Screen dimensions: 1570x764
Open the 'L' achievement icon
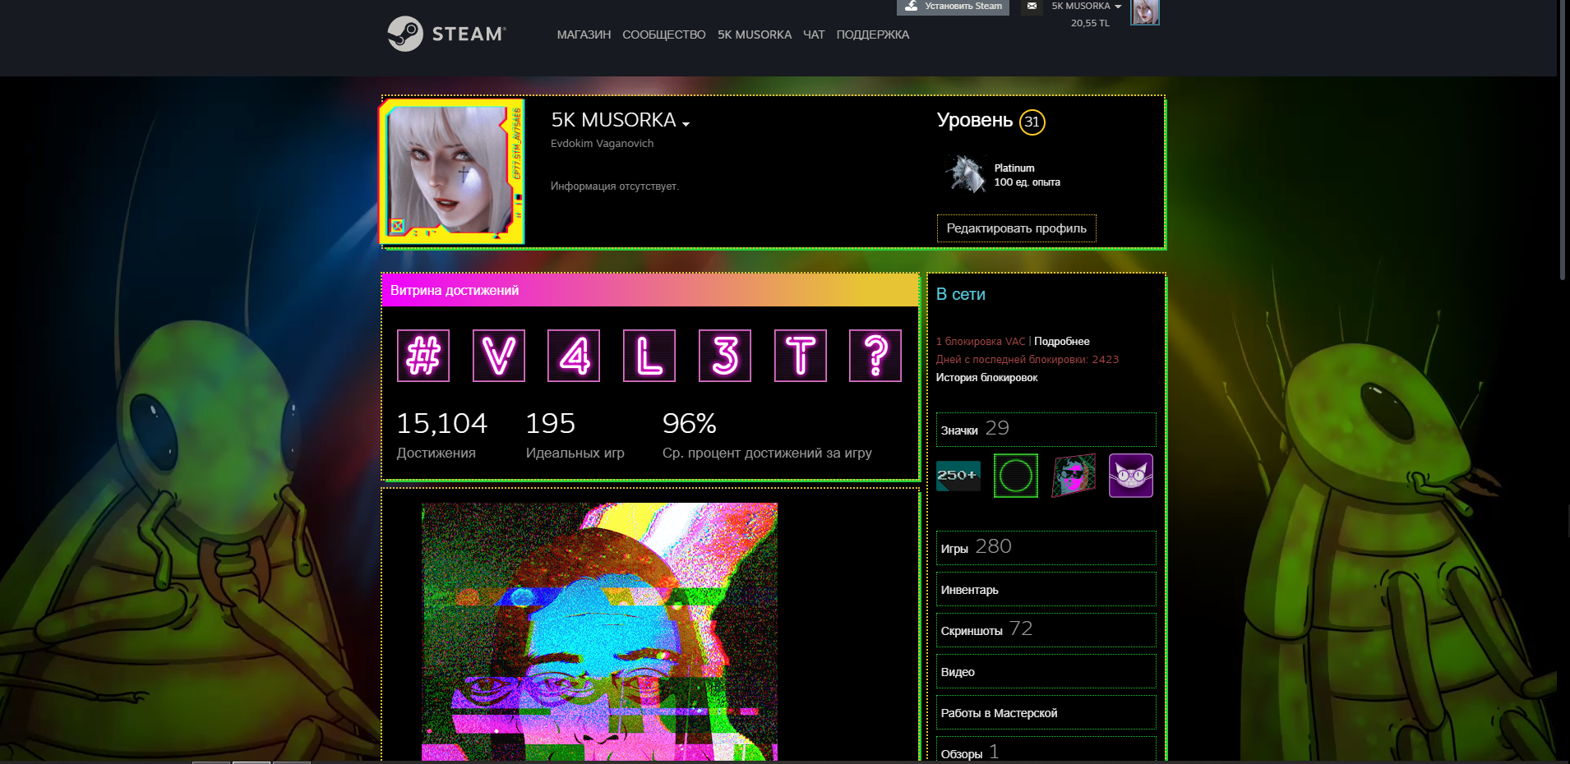coord(649,356)
